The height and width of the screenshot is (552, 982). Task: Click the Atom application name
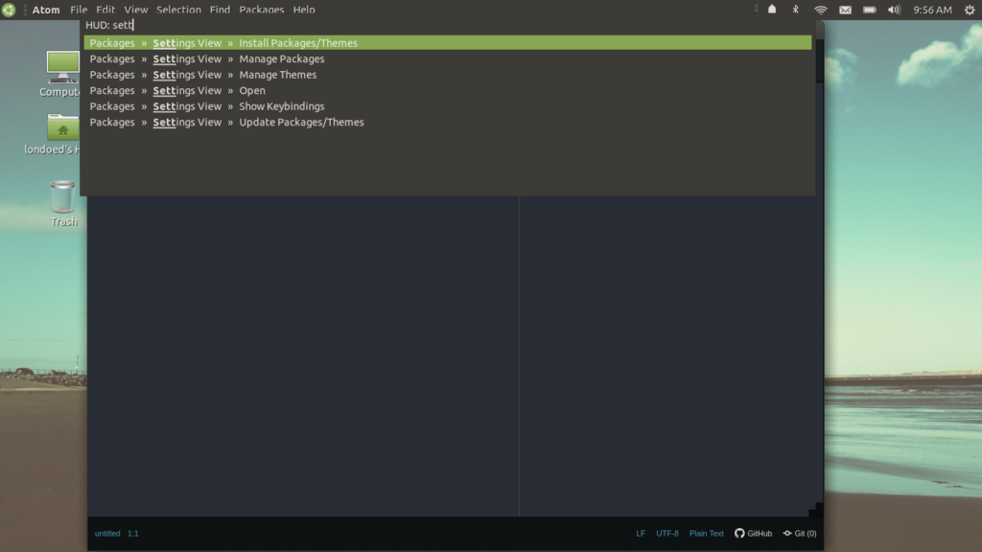point(46,10)
